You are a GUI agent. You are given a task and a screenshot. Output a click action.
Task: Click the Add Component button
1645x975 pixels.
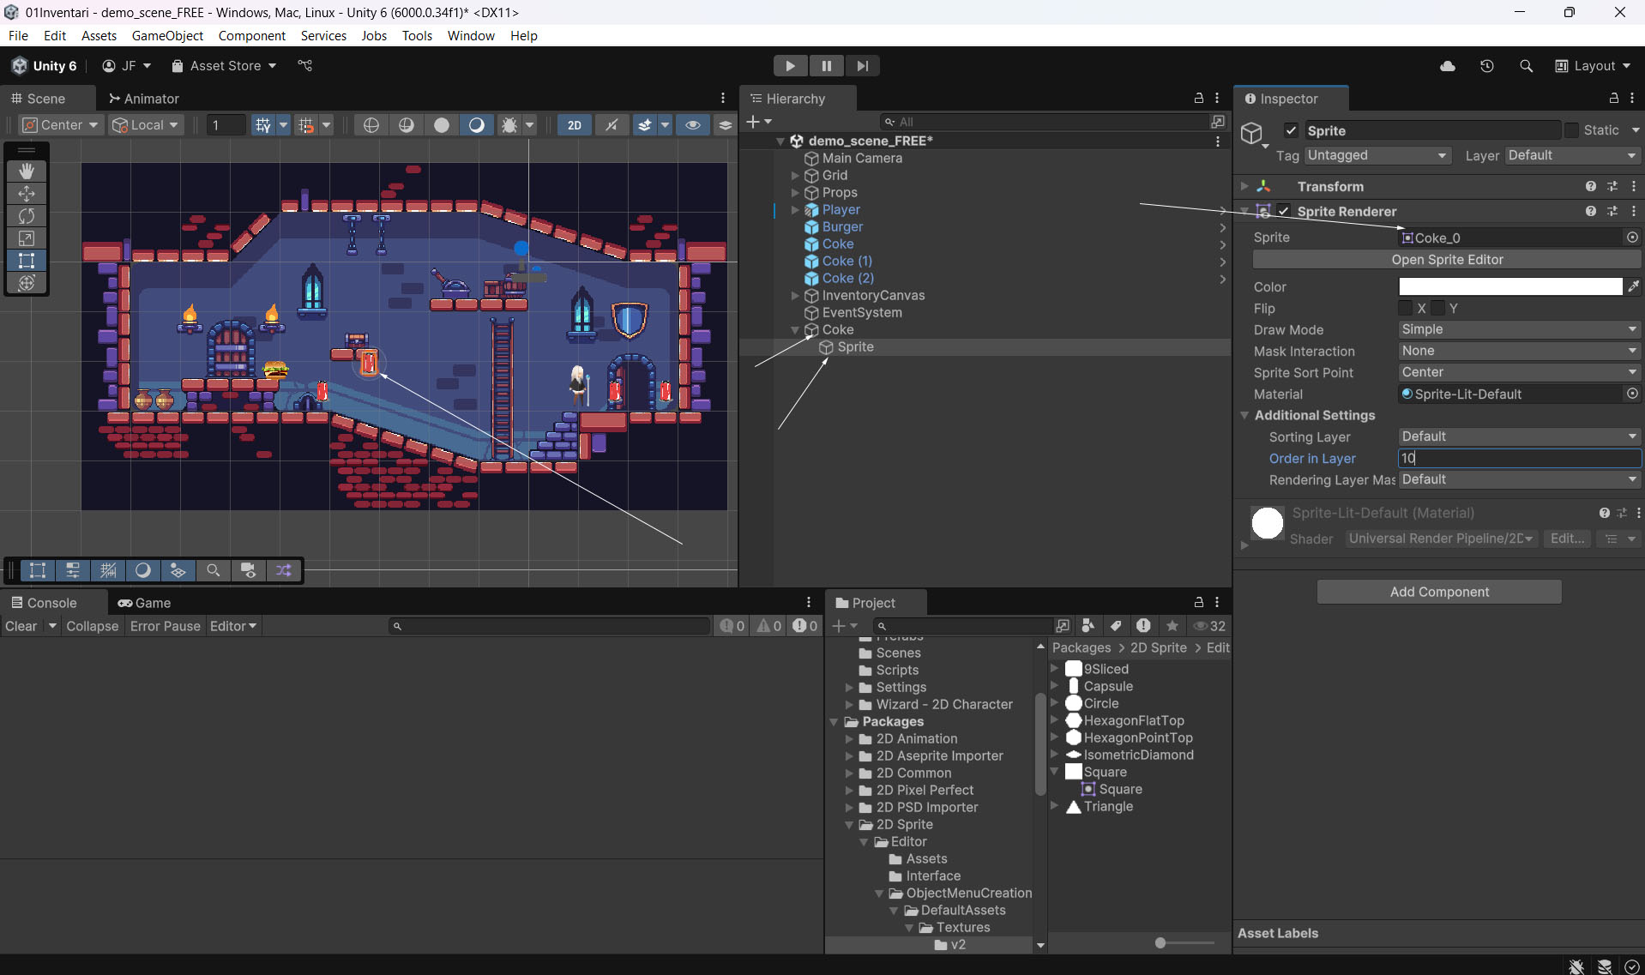(1438, 592)
